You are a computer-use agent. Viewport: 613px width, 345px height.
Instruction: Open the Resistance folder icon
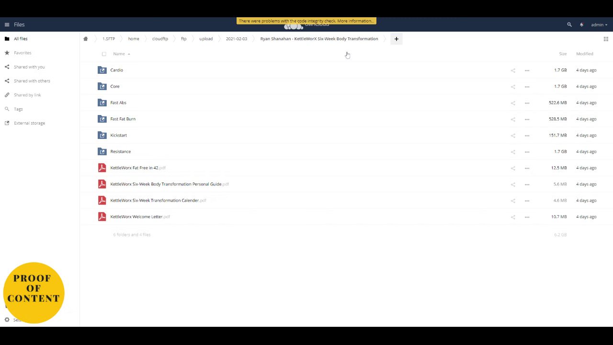(x=102, y=151)
